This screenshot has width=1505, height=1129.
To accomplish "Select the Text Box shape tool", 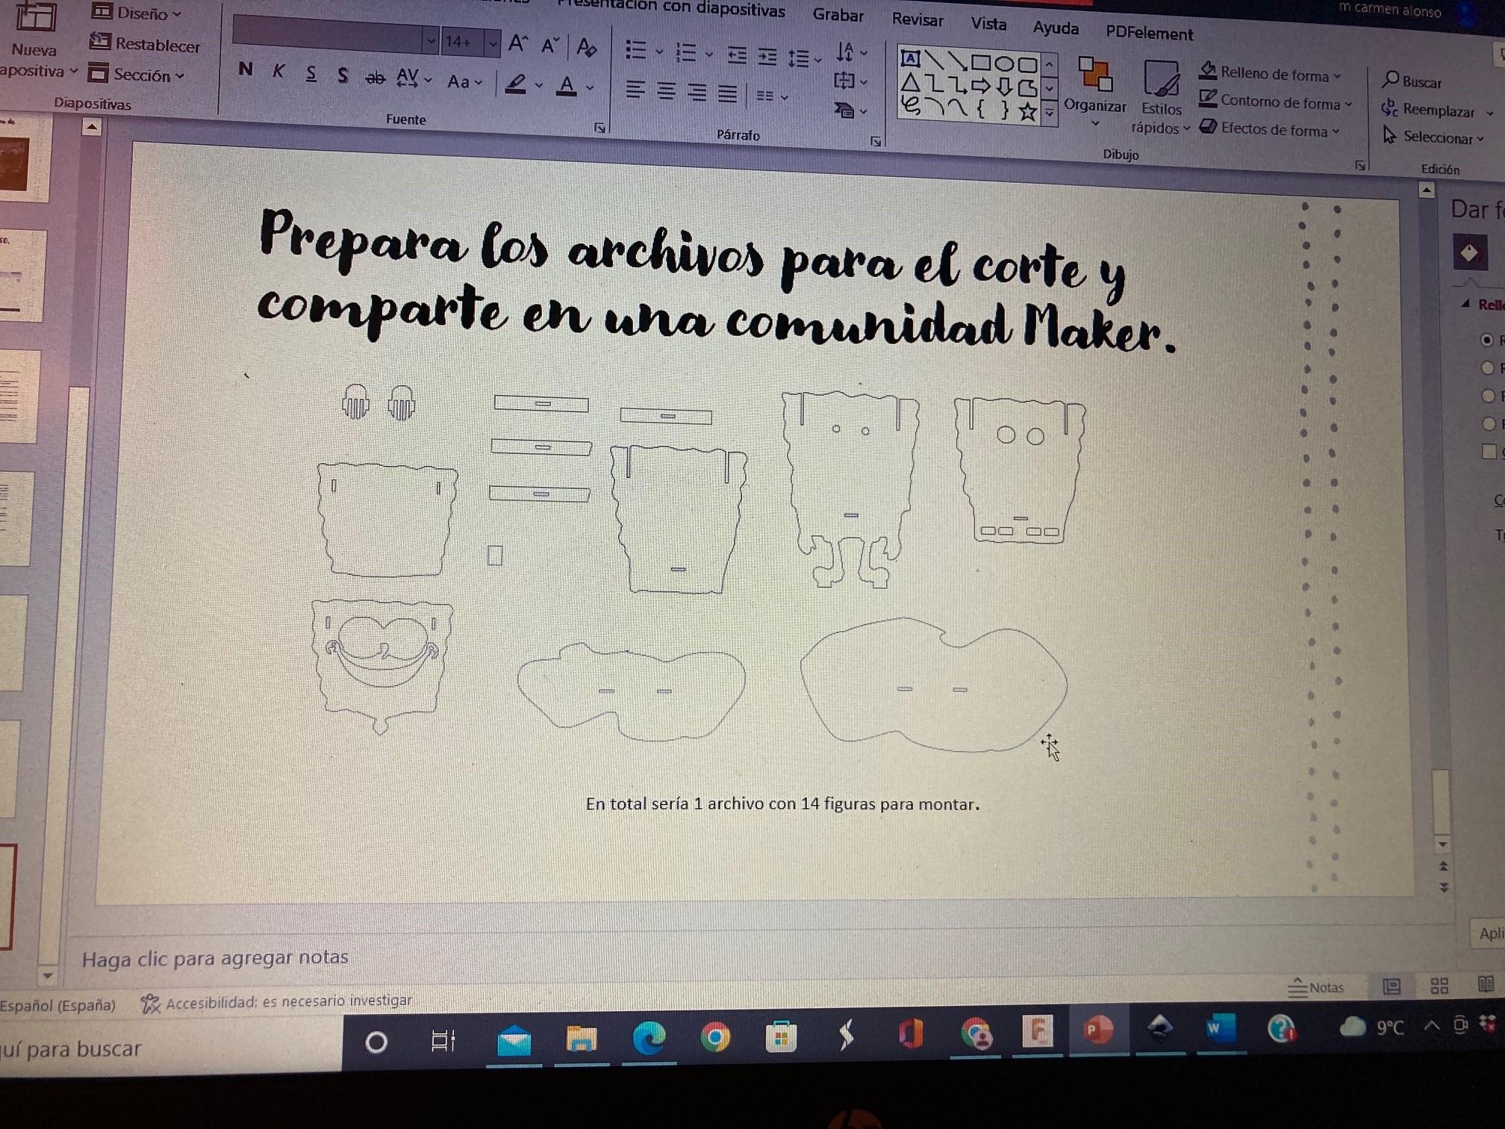I will pyautogui.click(x=910, y=58).
